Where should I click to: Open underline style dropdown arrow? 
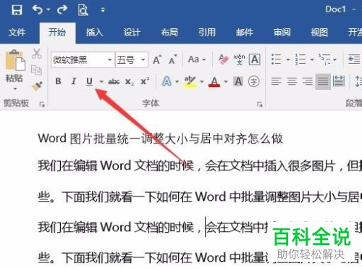(x=101, y=82)
